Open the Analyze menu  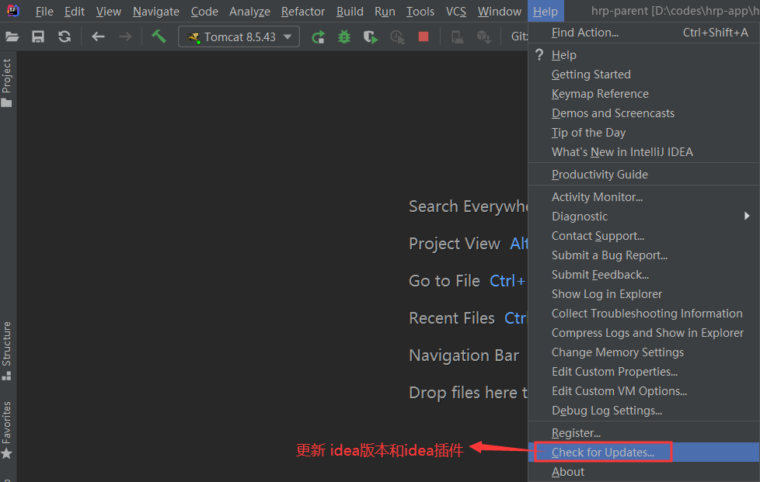pos(249,11)
